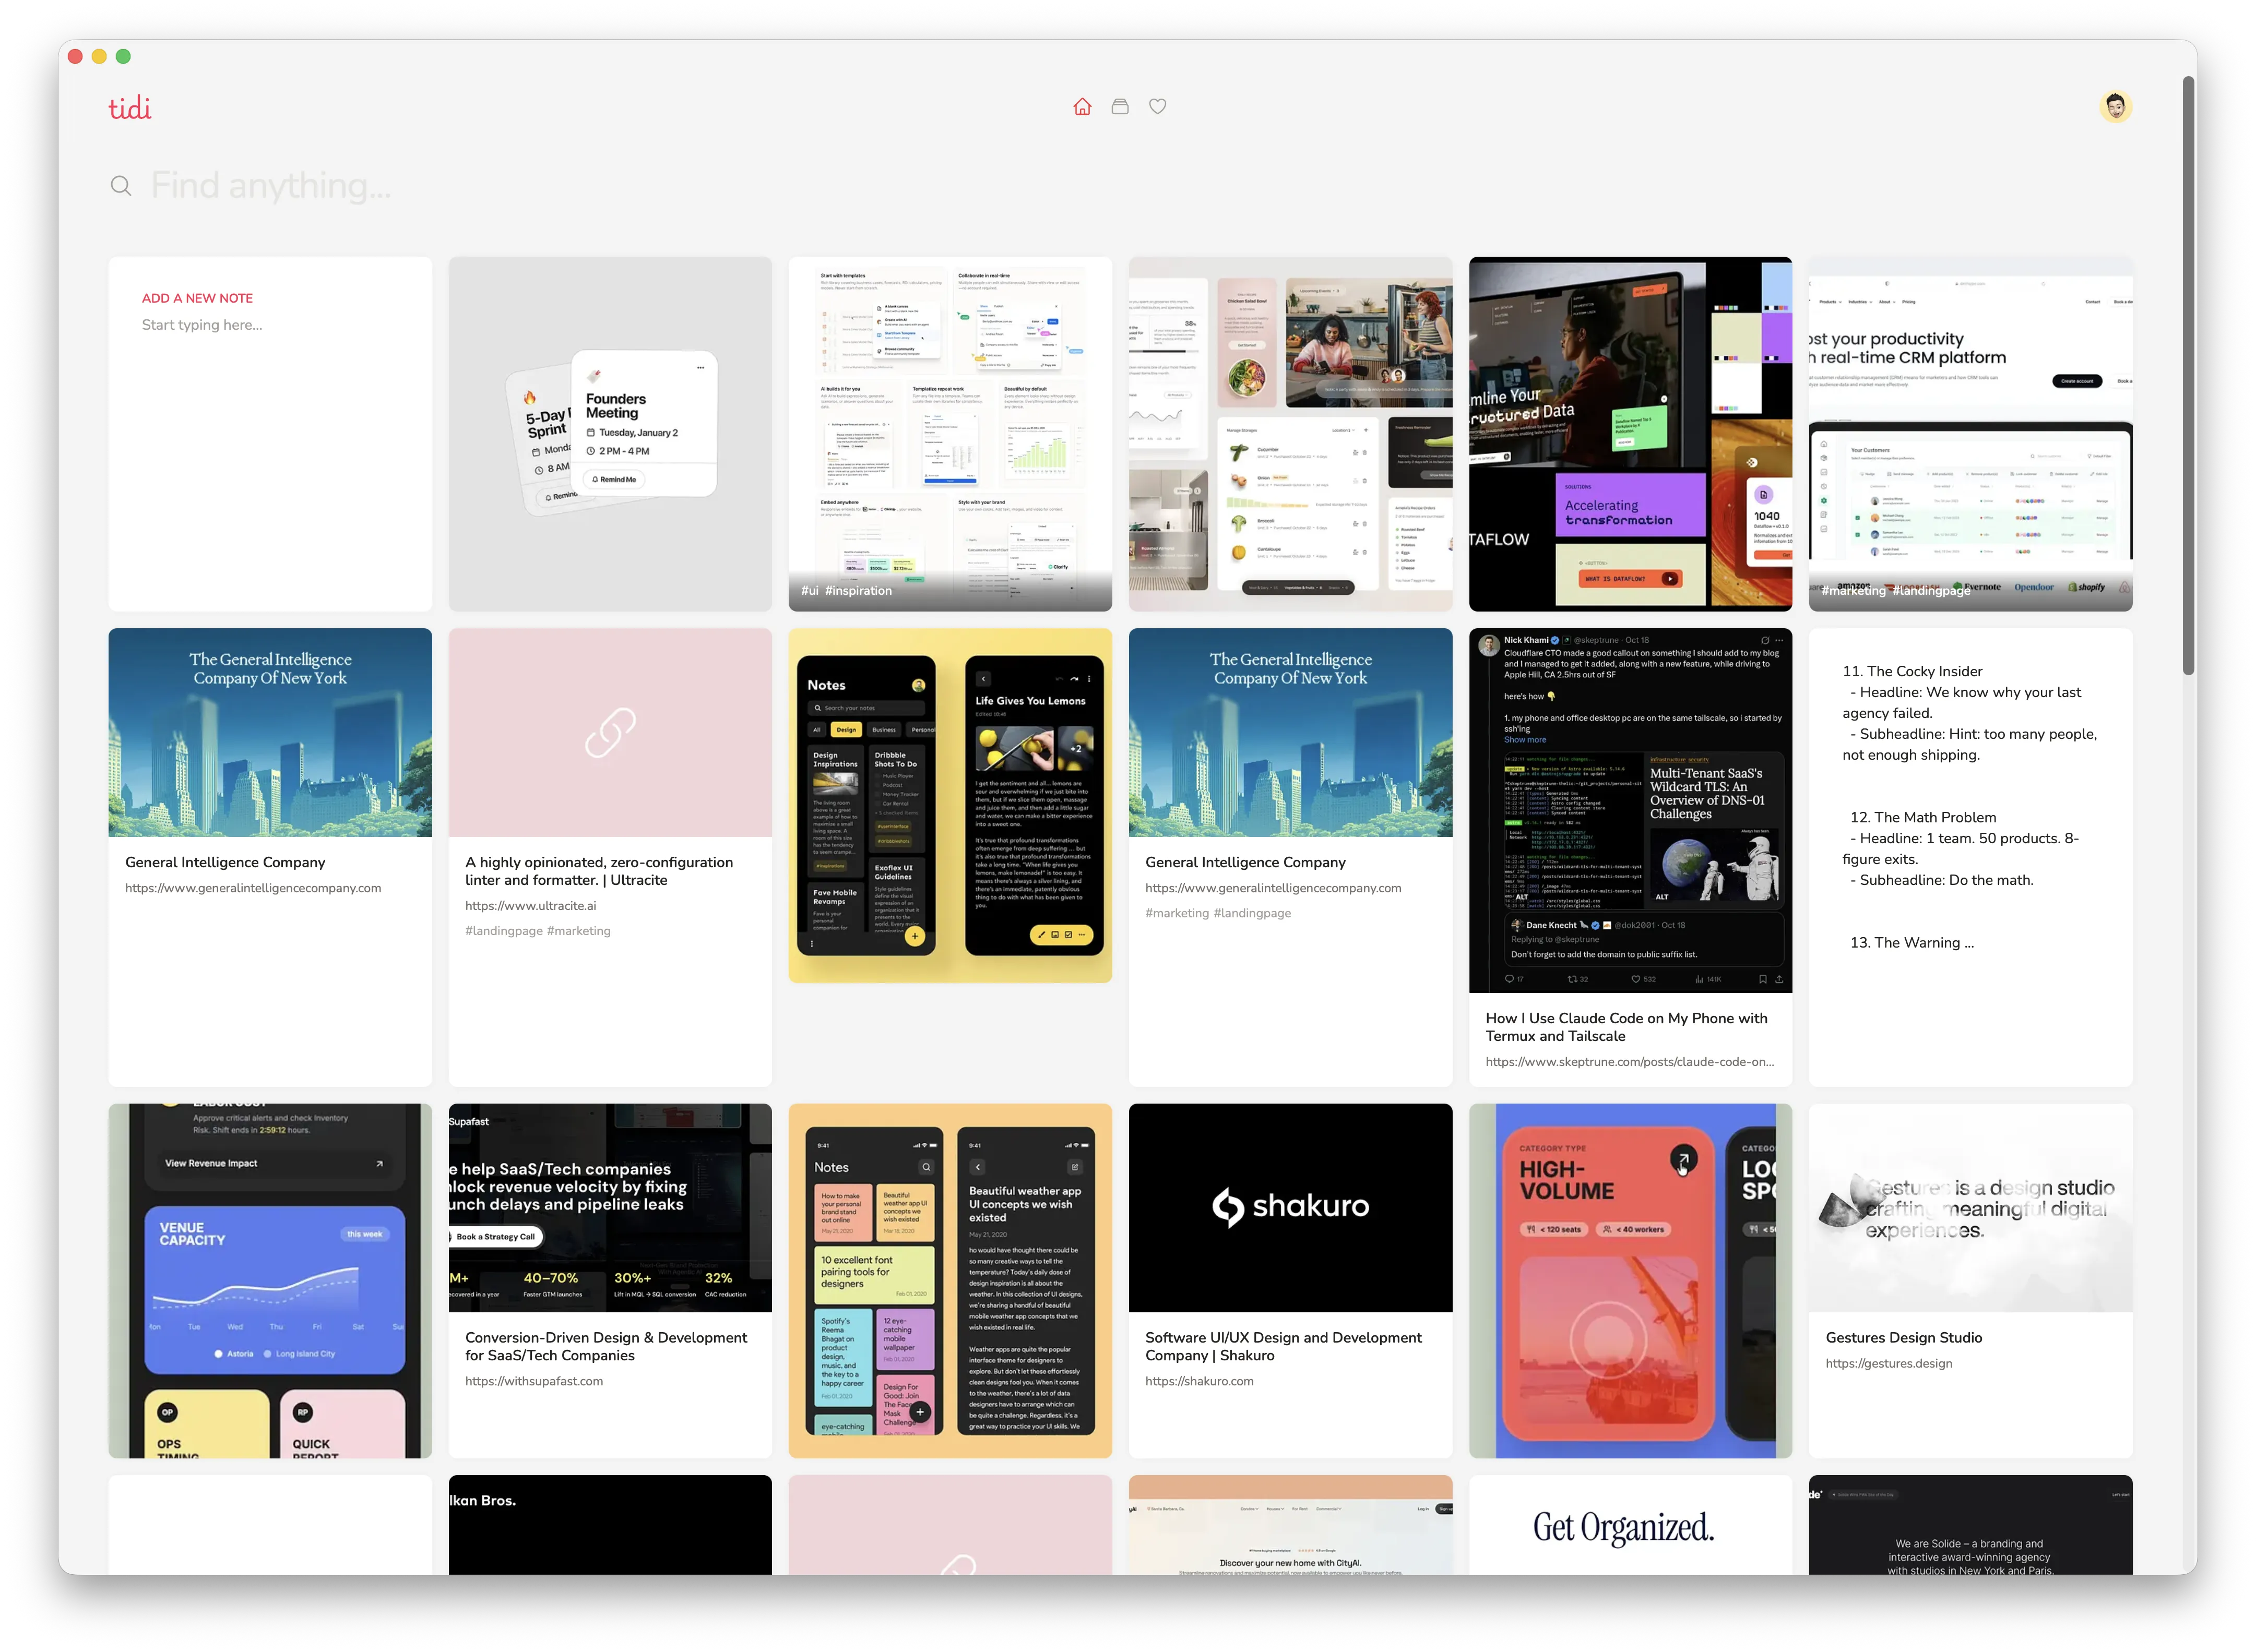Viewport: 2256px width, 1652px height.
Task: Click ADD A NEW NOTE
Action: pos(197,298)
